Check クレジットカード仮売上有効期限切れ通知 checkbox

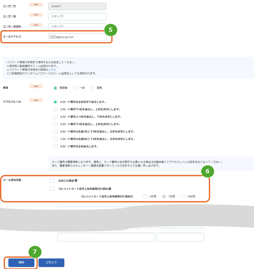[x=52, y=189]
